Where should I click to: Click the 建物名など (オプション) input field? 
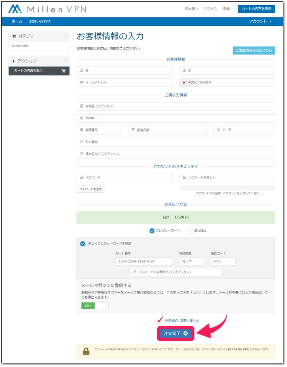point(176,154)
